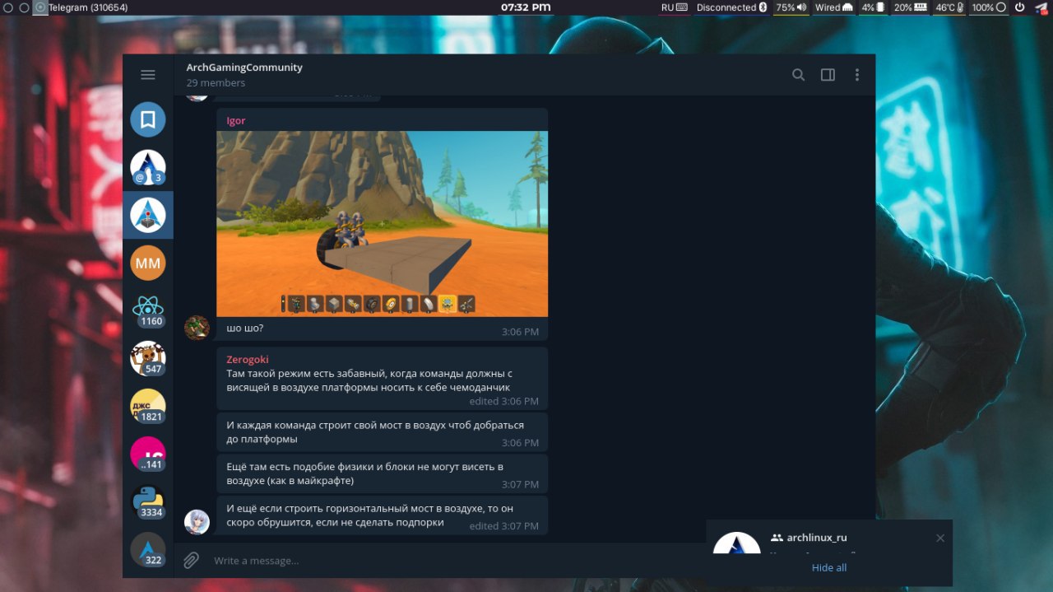Image resolution: width=1053 pixels, height=592 pixels.
Task: Click Zerogoki's avatar at bottom of messages
Action: (197, 522)
